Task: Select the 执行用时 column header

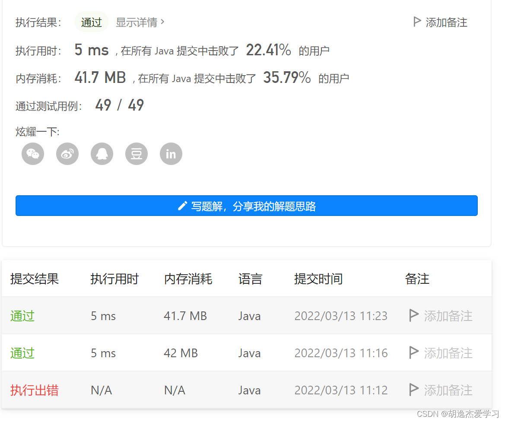Action: coord(114,279)
